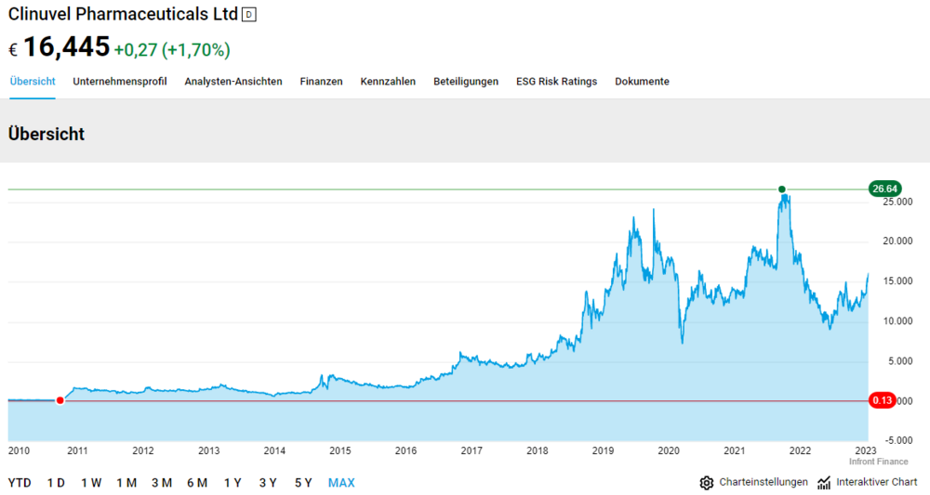
Task: Click the 2019 x-axis label
Action: [x=603, y=451]
